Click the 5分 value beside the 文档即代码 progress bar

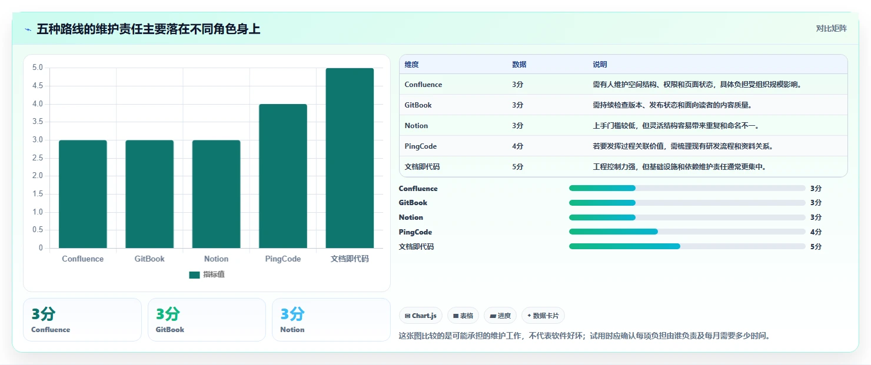(x=816, y=246)
